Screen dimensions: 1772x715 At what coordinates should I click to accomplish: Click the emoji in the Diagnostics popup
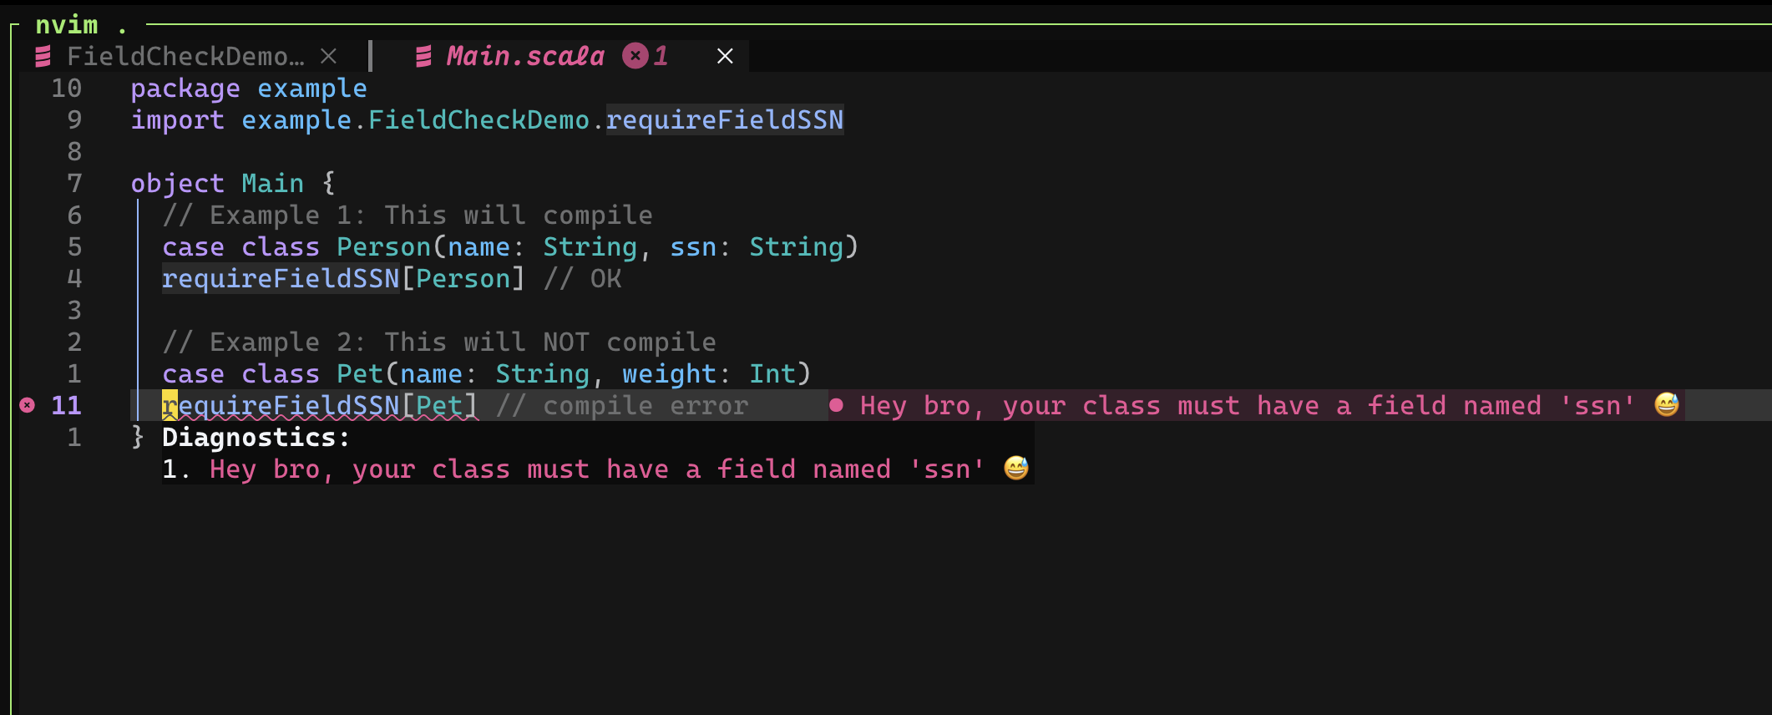click(1015, 468)
